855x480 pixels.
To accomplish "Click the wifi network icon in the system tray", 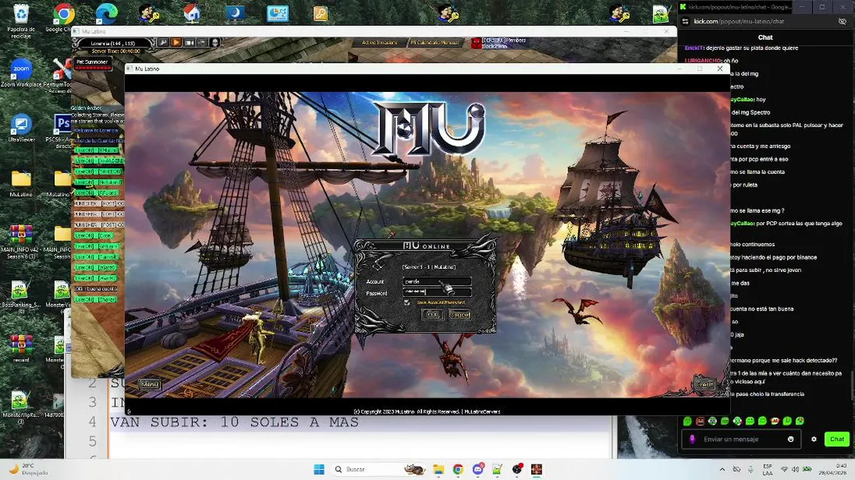I will point(784,469).
